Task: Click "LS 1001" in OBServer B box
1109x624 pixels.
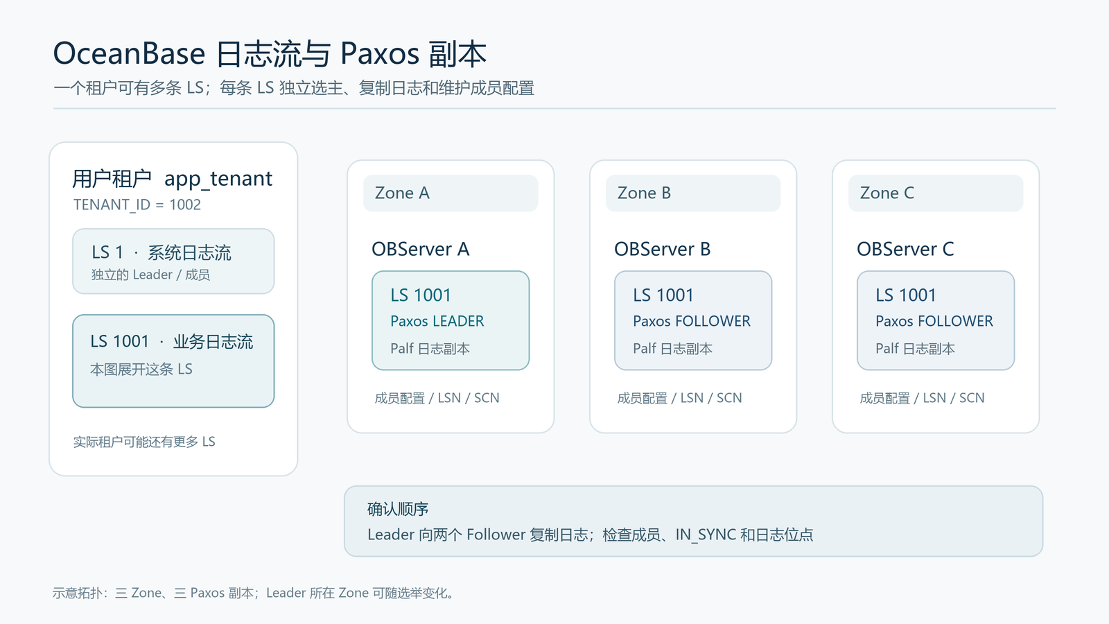Action: 663,295
